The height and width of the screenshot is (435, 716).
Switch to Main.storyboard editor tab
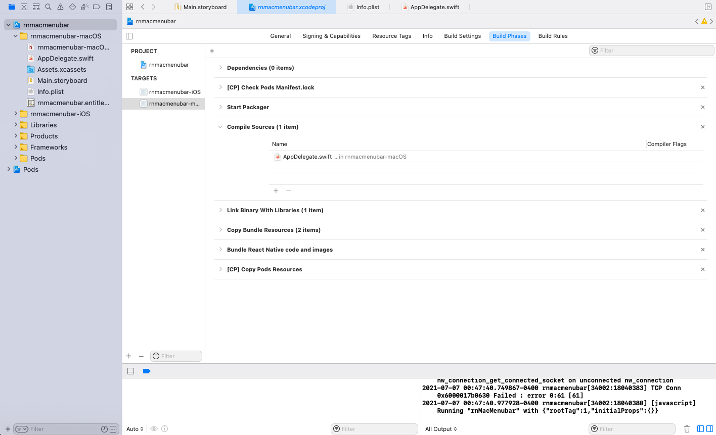[x=201, y=7]
